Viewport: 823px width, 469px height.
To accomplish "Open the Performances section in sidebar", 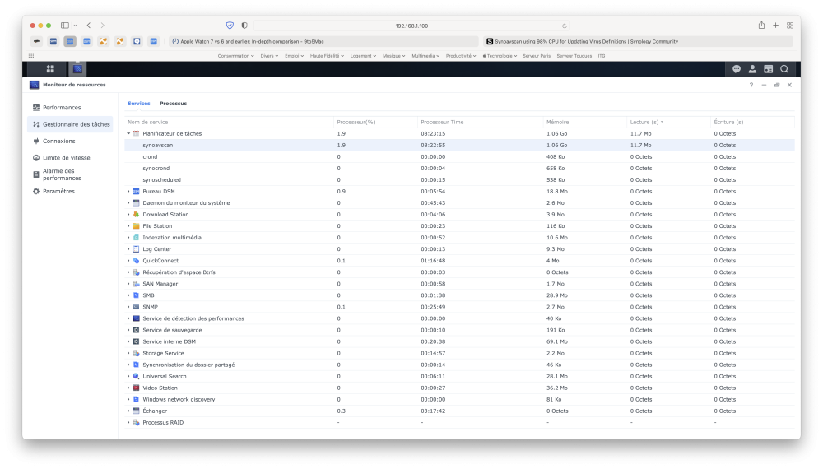I will click(x=62, y=108).
